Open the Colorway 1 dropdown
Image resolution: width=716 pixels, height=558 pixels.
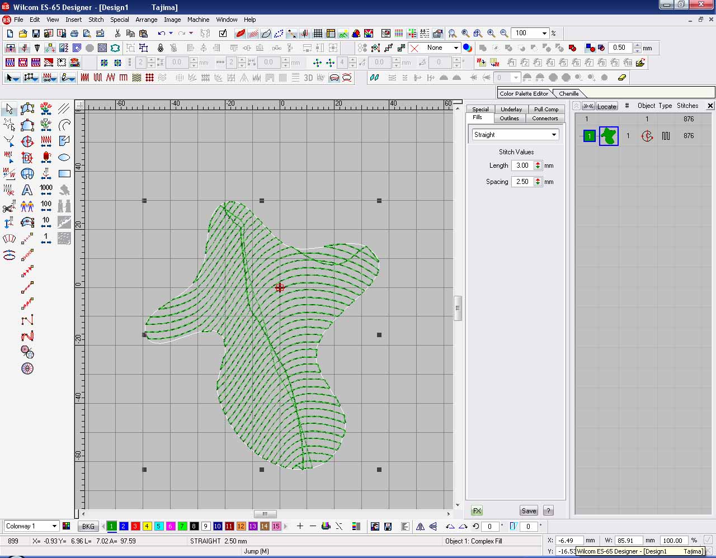[x=54, y=526]
